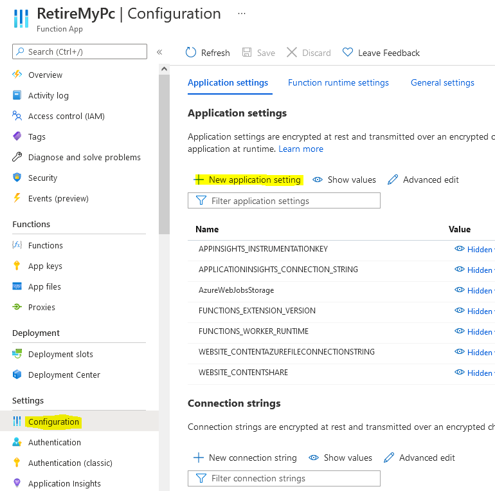Click the Learn more link
Screen dimensions: 495x491
tap(301, 149)
